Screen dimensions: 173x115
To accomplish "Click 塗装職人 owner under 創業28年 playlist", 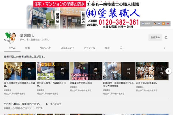I will click(x=107, y=90).
